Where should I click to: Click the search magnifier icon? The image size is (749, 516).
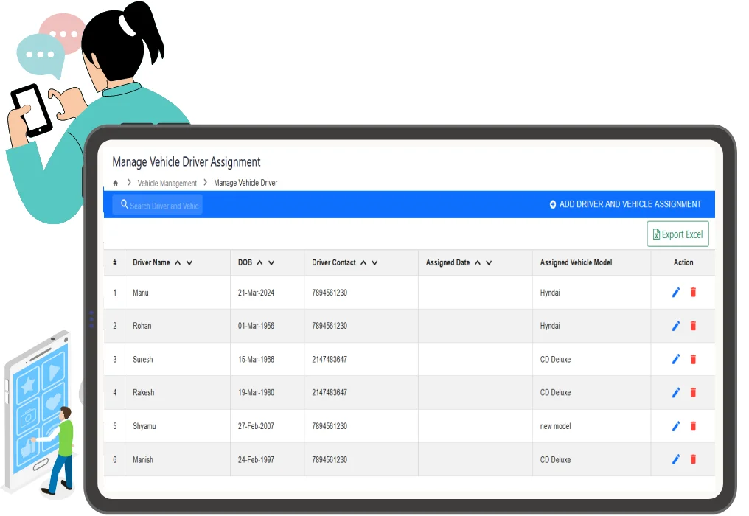pos(124,204)
